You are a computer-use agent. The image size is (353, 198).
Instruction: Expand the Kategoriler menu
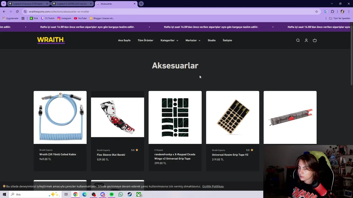pos(169,40)
